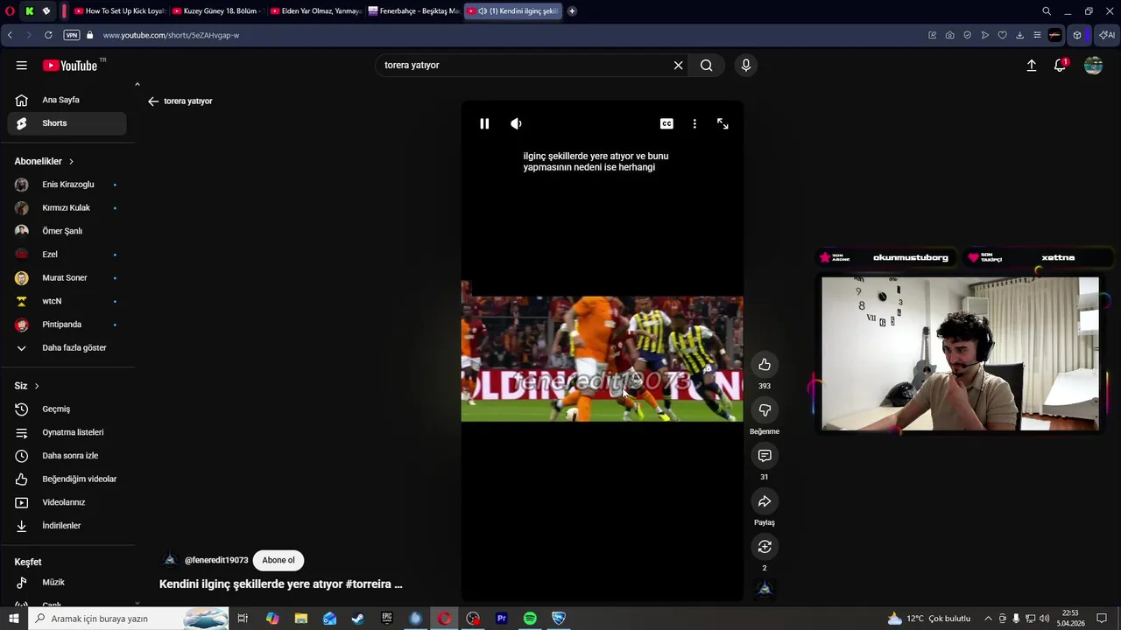Like the Short with 393 likes
Image resolution: width=1121 pixels, height=630 pixels.
pos(765,365)
